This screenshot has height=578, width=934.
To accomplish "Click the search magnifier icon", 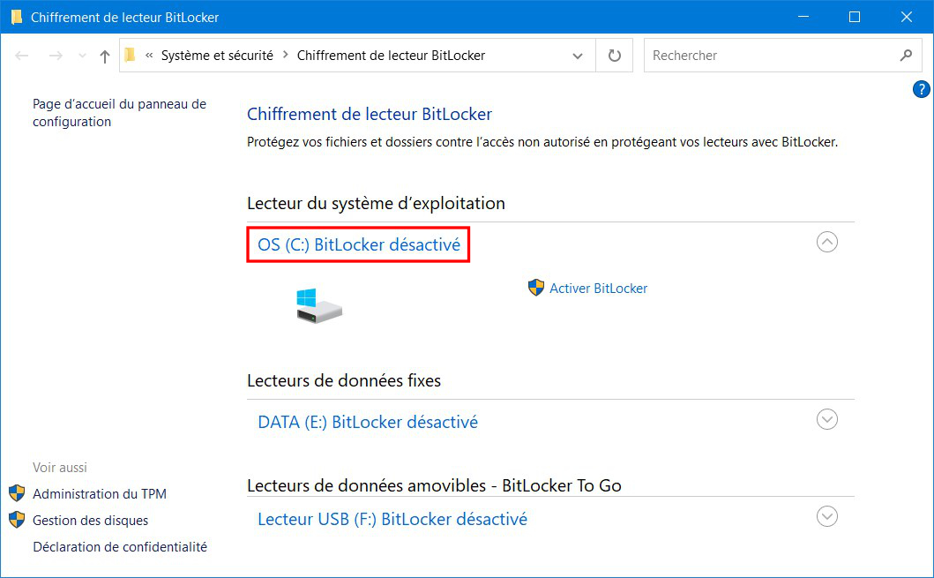I will tap(906, 56).
